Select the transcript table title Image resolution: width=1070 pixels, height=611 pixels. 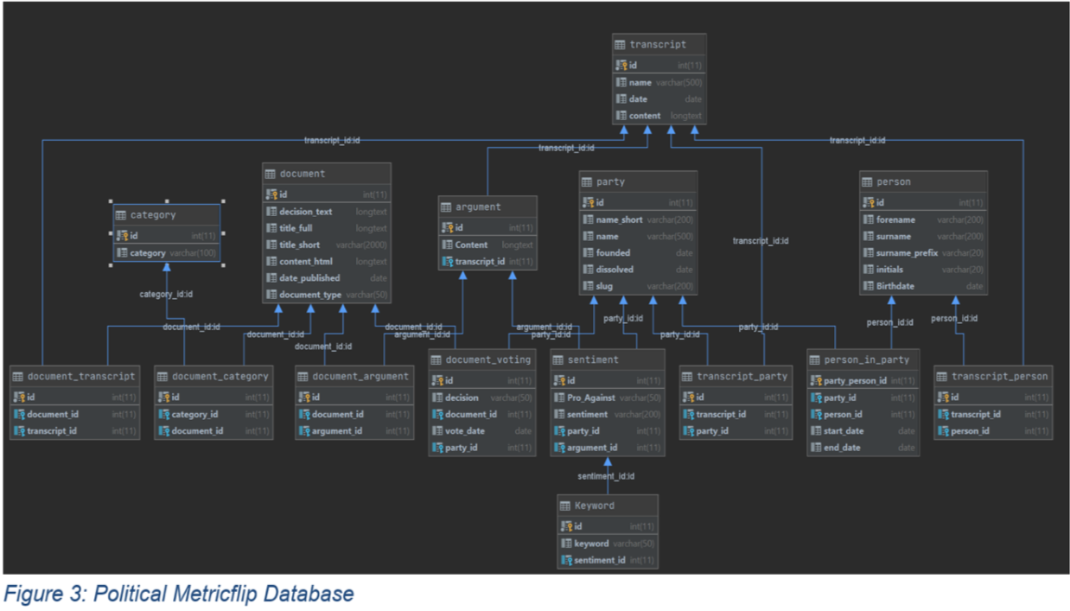(658, 45)
